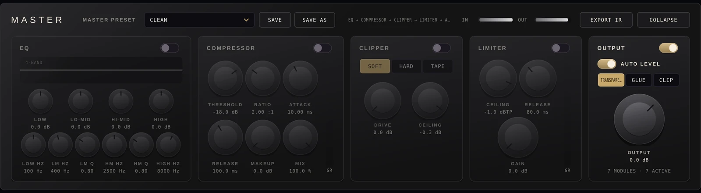This screenshot has width=701, height=193.
Task: Click the preset dropdown chevron arrow
Action: 246,20
